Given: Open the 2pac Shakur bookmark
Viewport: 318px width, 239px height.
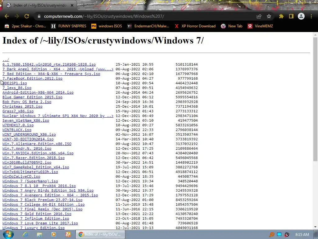Looking at the screenshot, I should pyautogui.click(x=25, y=26).
